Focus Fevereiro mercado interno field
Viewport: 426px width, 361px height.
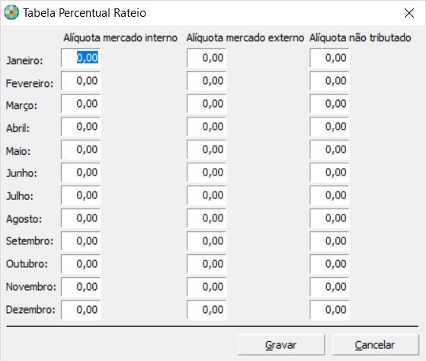click(x=81, y=81)
